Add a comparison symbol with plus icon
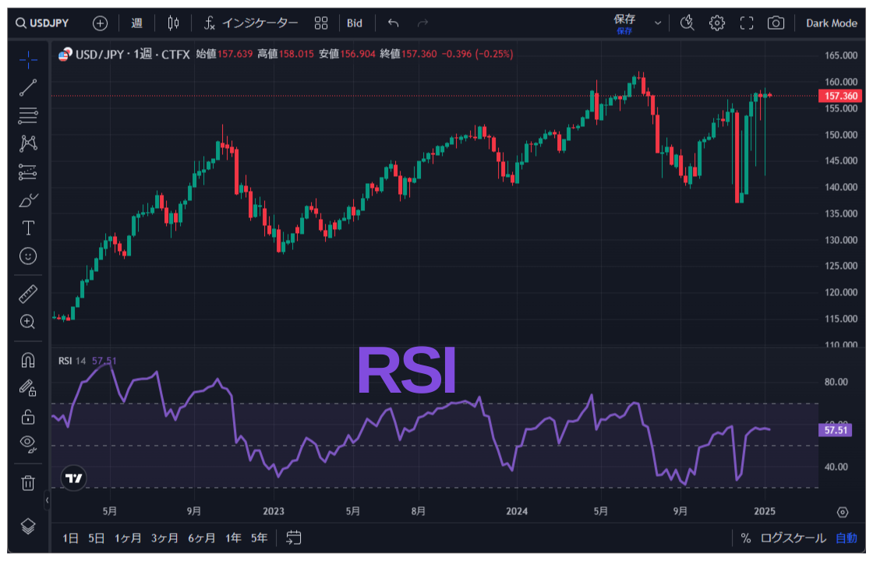 click(x=101, y=23)
